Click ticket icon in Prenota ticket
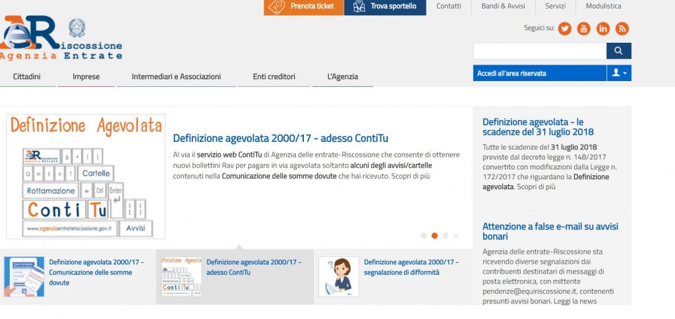This screenshot has height=319, width=675. [x=276, y=7]
